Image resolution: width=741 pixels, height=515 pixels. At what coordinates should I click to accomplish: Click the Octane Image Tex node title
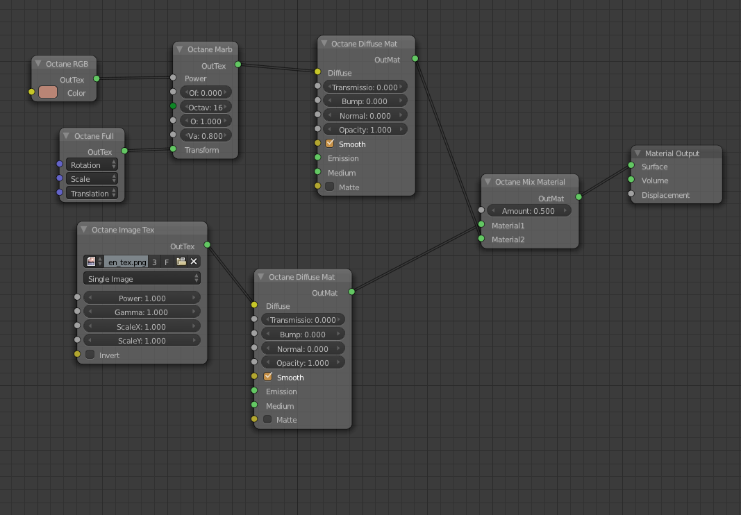[123, 230]
